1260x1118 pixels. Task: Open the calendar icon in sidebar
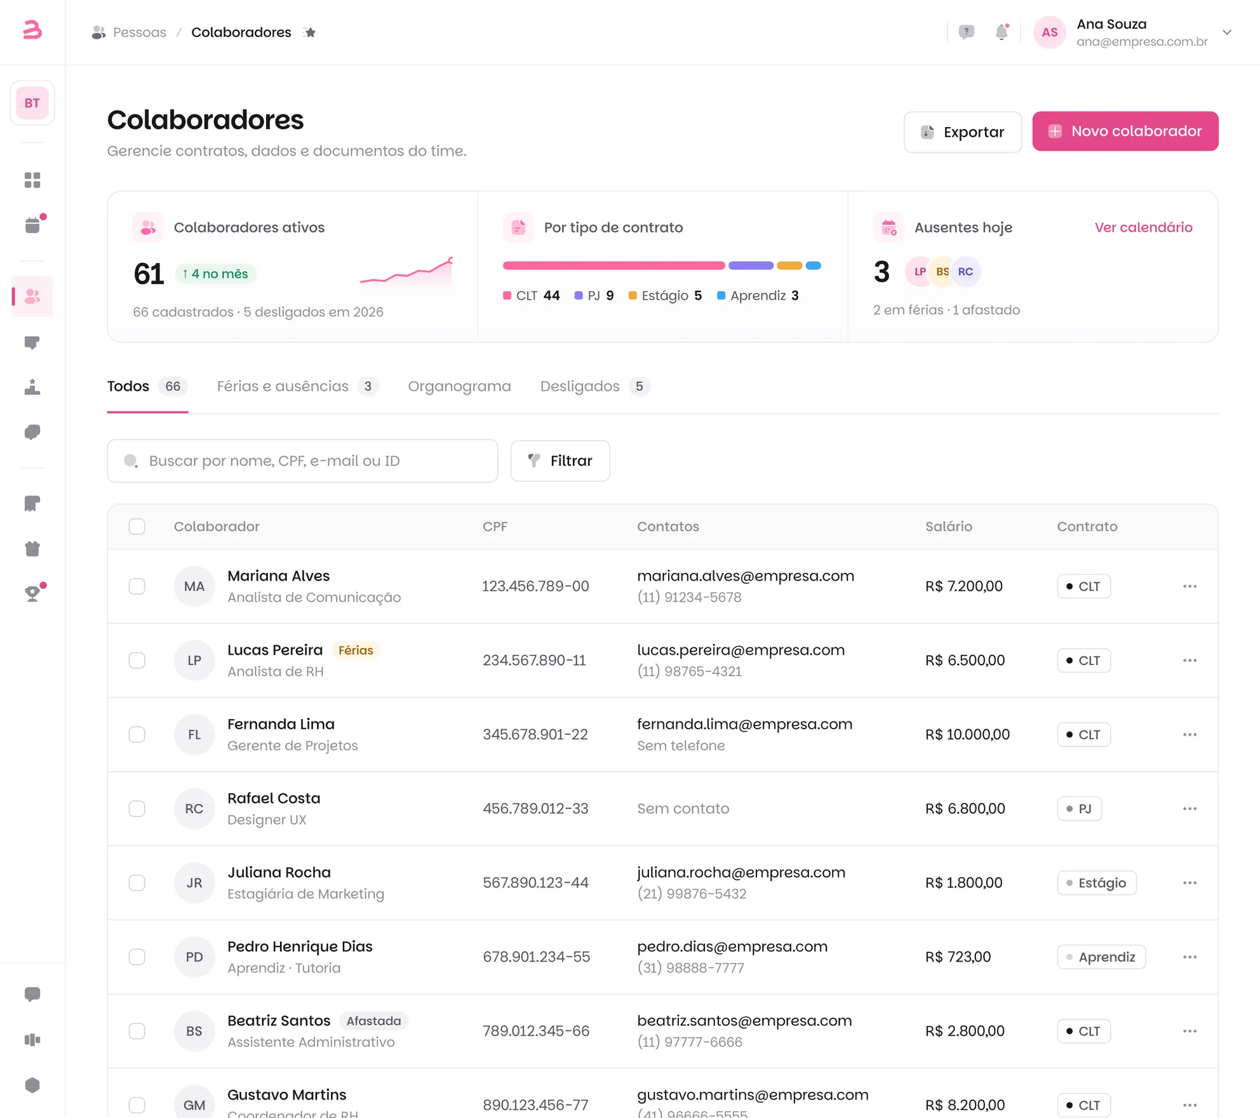32,226
